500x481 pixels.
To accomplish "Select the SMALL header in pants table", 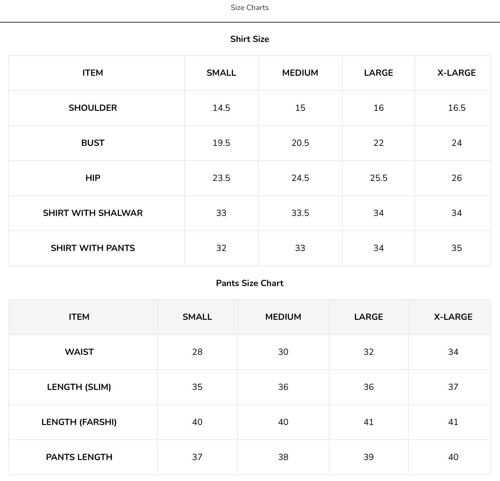I will pyautogui.click(x=197, y=317).
